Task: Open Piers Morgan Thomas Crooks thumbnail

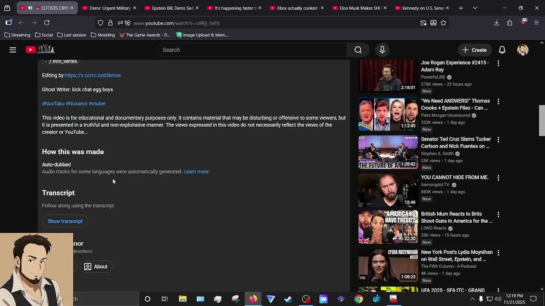Action: tap(388, 114)
